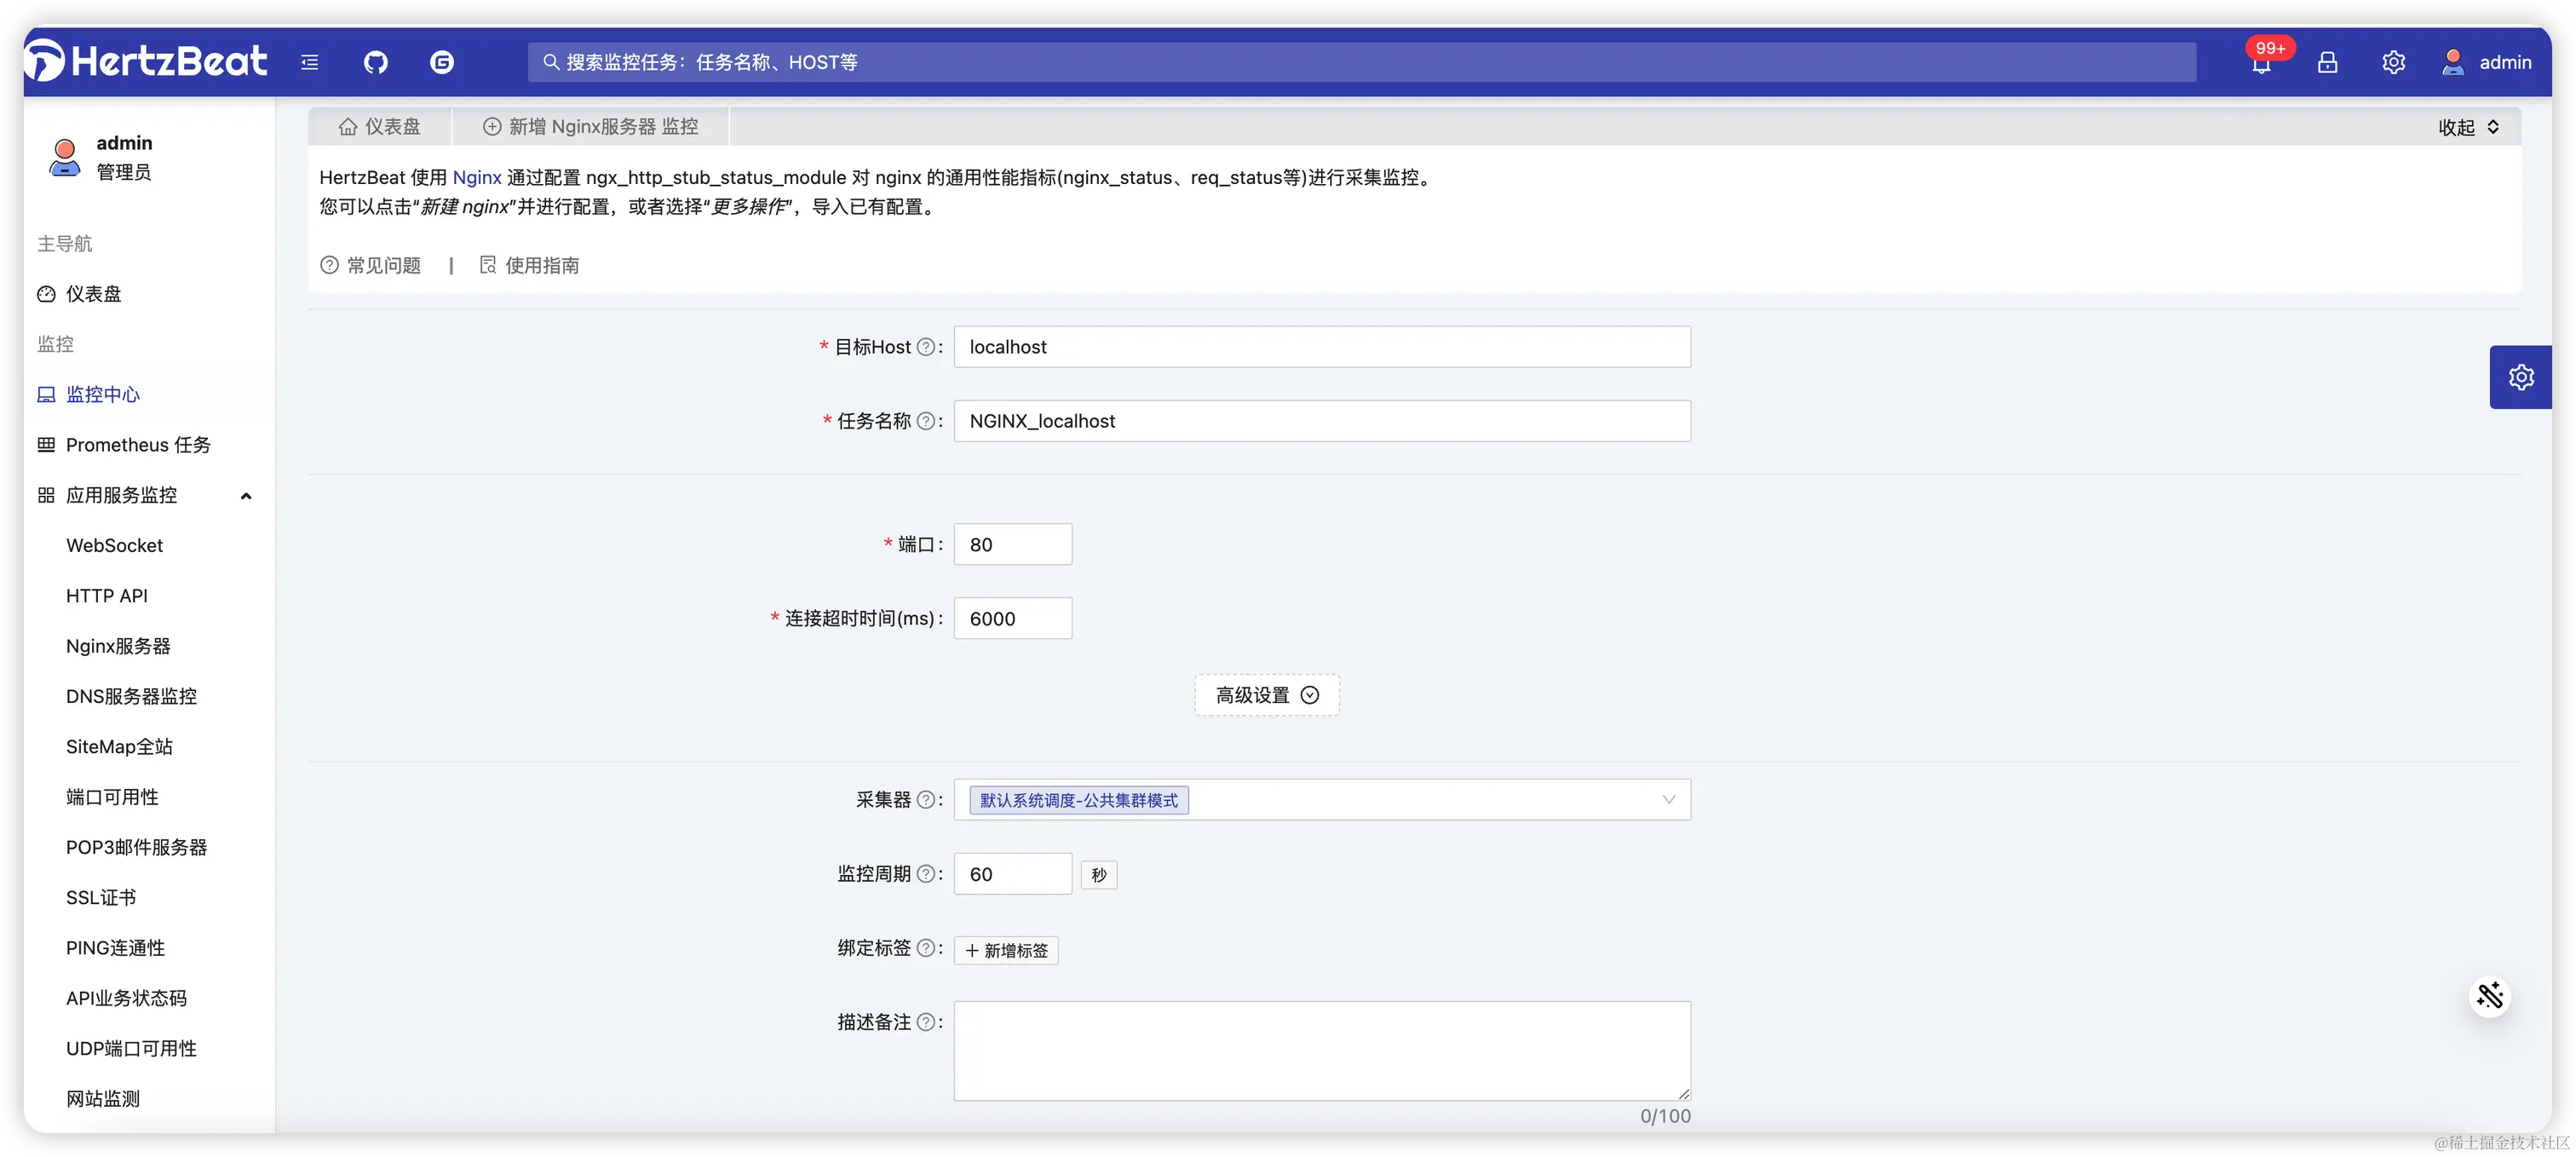The height and width of the screenshot is (1157, 2576).
Task: Click 新增标签 add tag button
Action: (1006, 950)
